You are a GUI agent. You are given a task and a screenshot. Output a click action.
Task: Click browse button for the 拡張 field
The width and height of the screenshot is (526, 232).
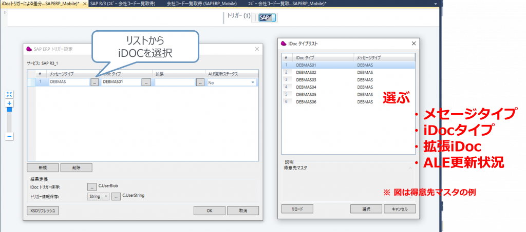(x=200, y=82)
